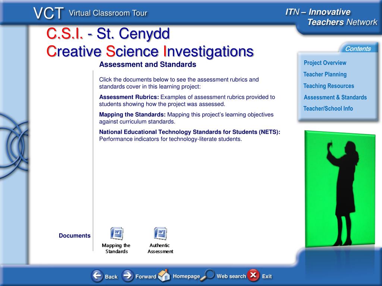Viewport: 382px width, 286px height.
Task: Click the Forward text label
Action: pos(146,277)
